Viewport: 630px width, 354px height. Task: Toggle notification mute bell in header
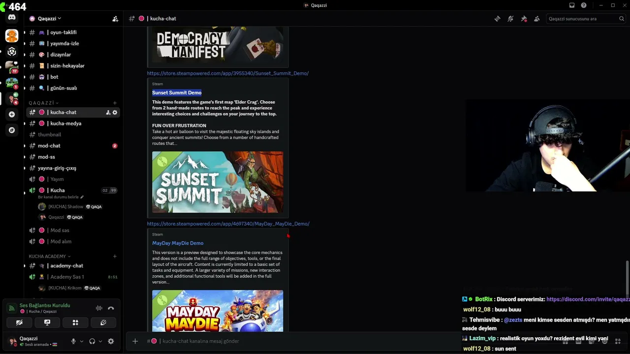tap(510, 19)
